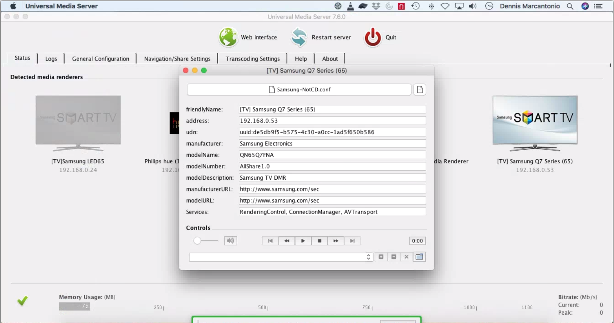The image size is (614, 323).
Task: Open the Bluetooth menu bar icon
Action: [431, 6]
